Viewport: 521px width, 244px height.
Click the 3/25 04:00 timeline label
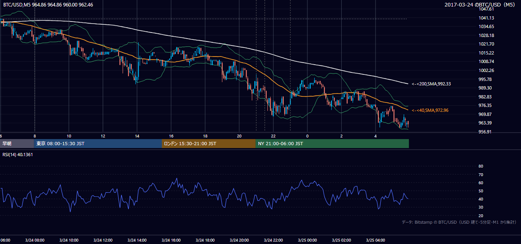[375, 240]
